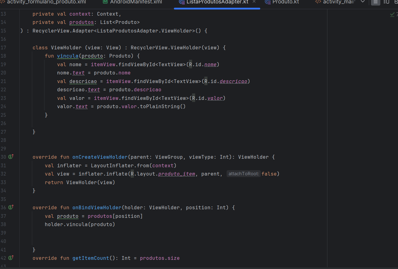Click line number 17 in gutter
The width and height of the screenshot is (398, 269).
click(x=3, y=47)
